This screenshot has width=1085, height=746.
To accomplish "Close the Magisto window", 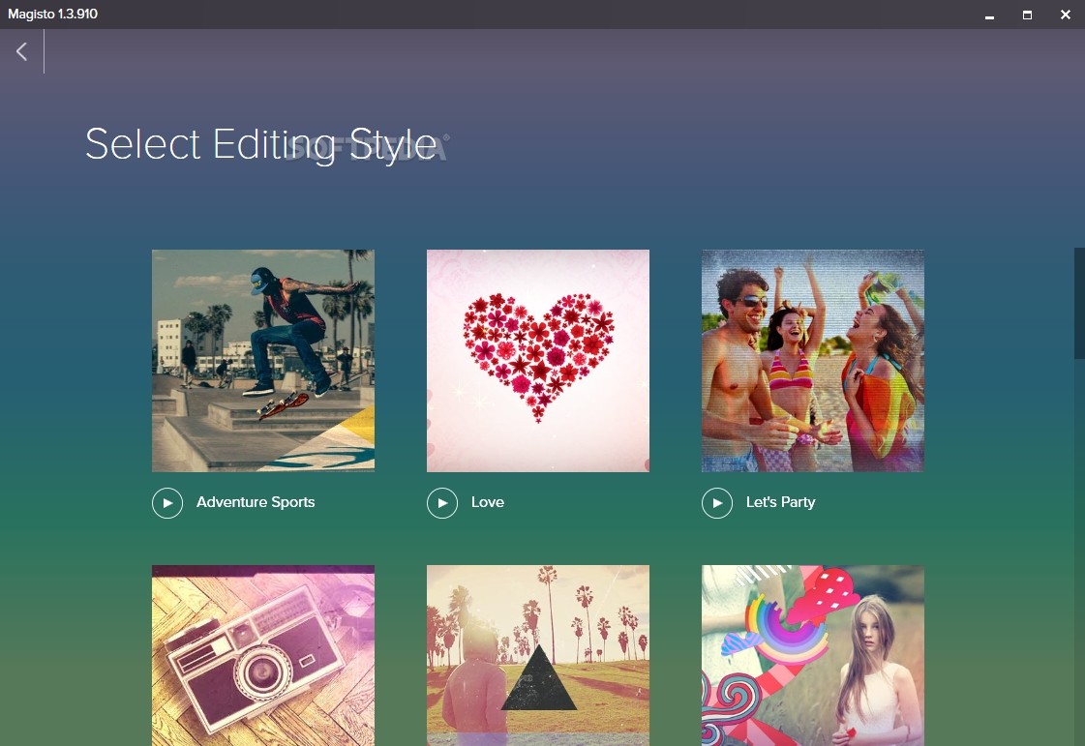I will [x=1066, y=15].
